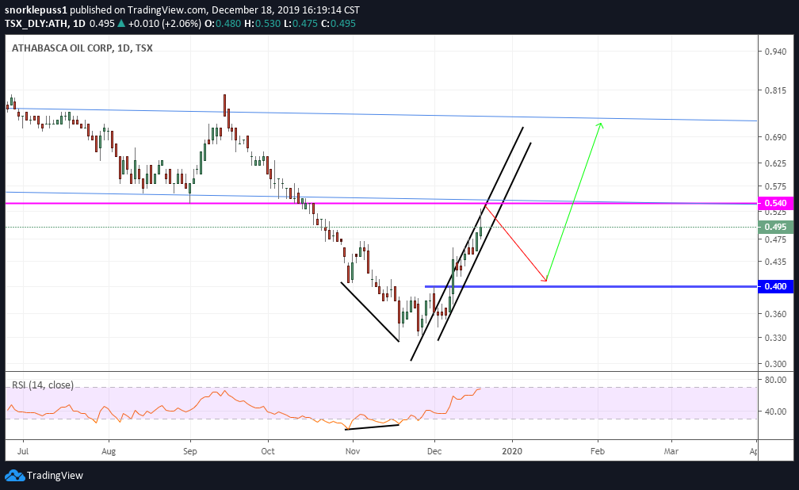Click the Feb date label on time axis
The height and width of the screenshot is (490, 799).
point(598,451)
